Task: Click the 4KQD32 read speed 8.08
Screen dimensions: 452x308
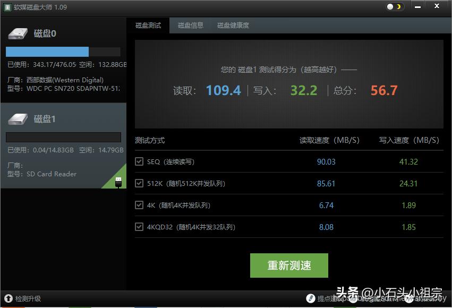Action: [326, 227]
